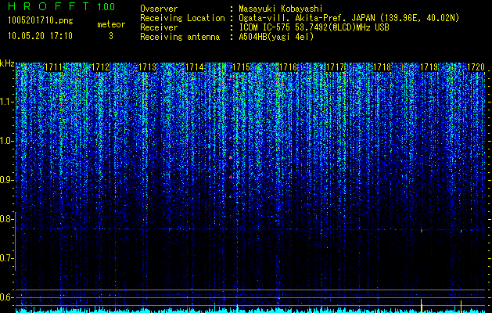Click the Receiving Location label
Screen dimensions: 492x313
pyautogui.click(x=182, y=18)
